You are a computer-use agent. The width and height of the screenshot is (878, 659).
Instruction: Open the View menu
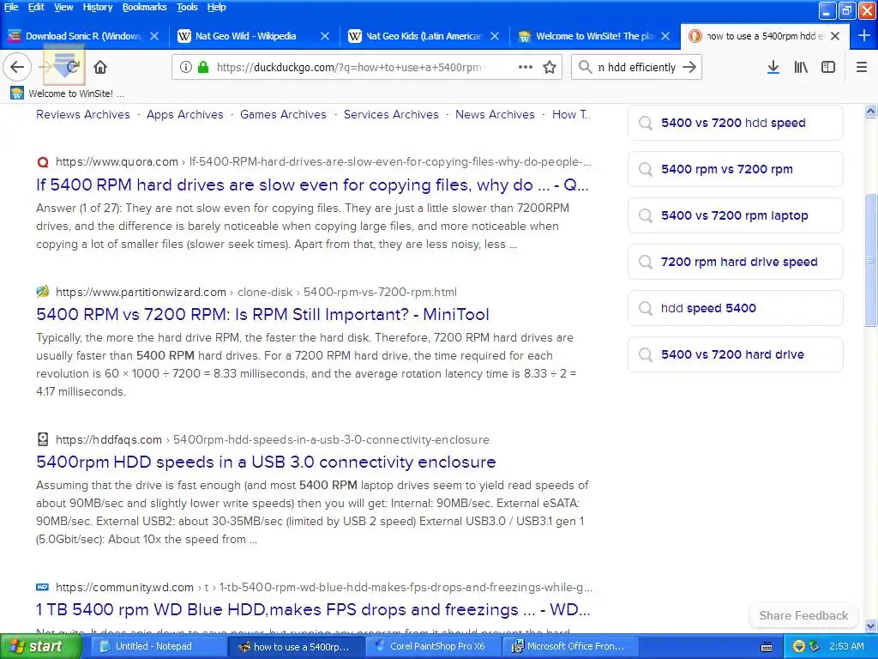pyautogui.click(x=63, y=7)
